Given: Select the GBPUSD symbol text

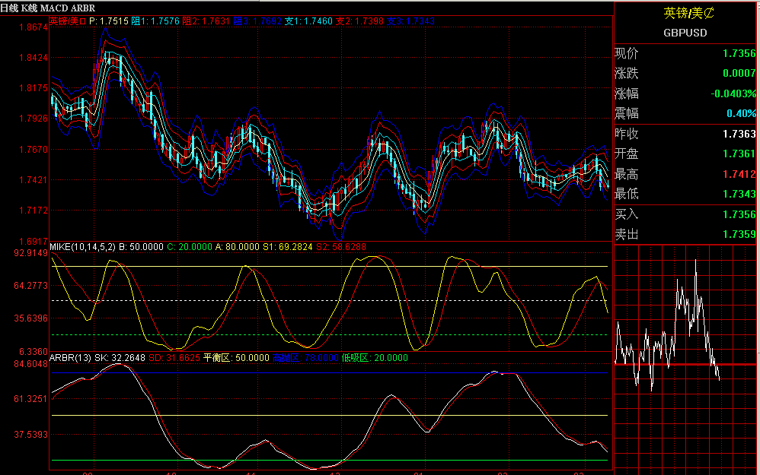Looking at the screenshot, I should [x=685, y=33].
